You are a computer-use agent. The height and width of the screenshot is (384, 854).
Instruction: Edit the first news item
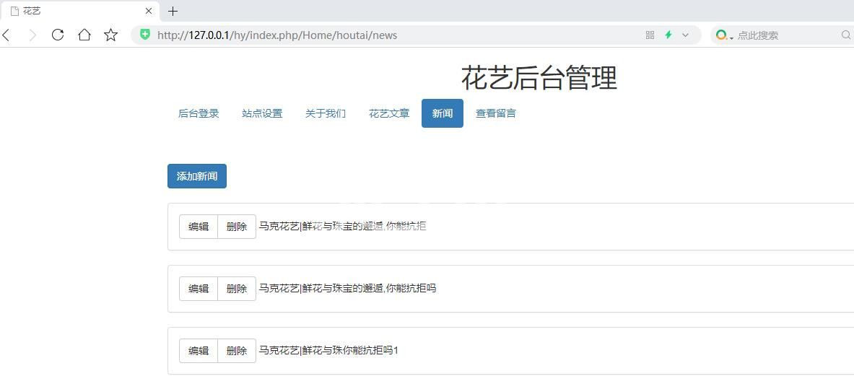point(199,227)
